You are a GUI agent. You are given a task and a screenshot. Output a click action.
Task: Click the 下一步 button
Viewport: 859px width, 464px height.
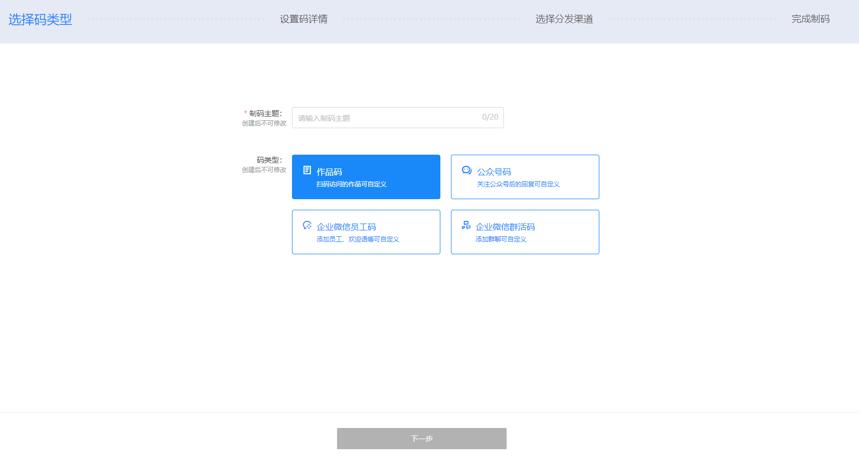[x=422, y=439]
